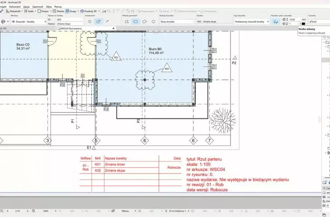Toggle the Podrys trace reference button
Image resolution: width=330 pixels, height=217 pixels.
(x=43, y=11)
